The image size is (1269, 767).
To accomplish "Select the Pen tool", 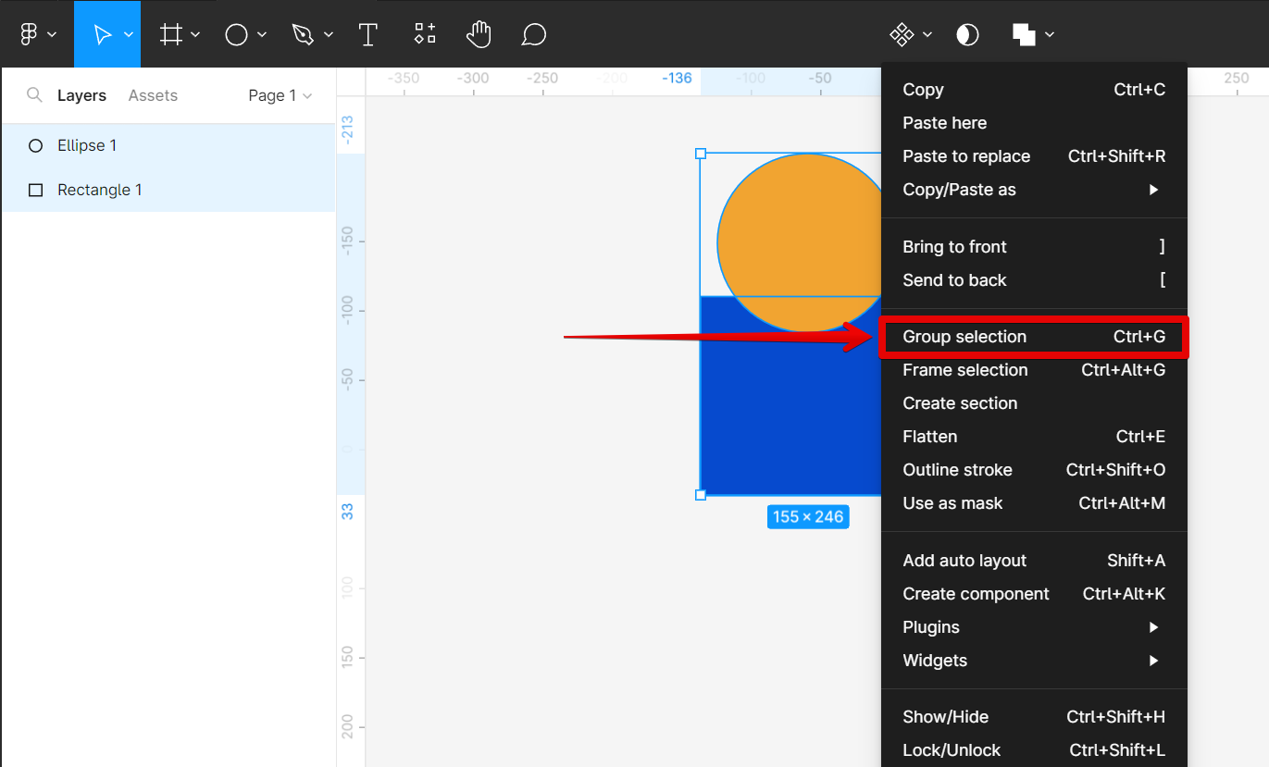I will (x=303, y=34).
